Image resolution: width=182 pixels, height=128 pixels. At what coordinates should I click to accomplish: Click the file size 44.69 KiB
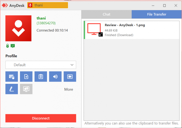[x=111, y=30]
